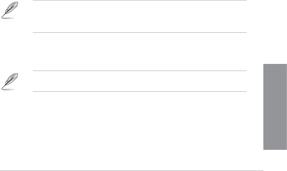Click the top rule of the lower note

coord(140,71)
